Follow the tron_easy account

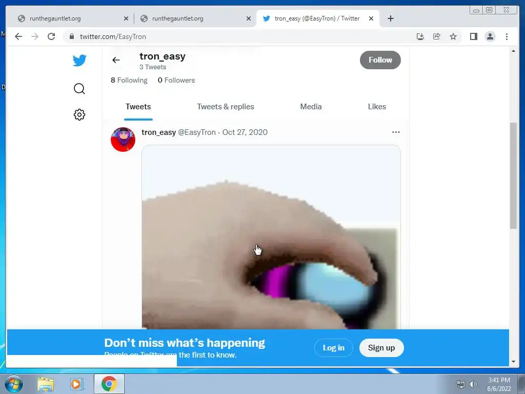coord(380,60)
